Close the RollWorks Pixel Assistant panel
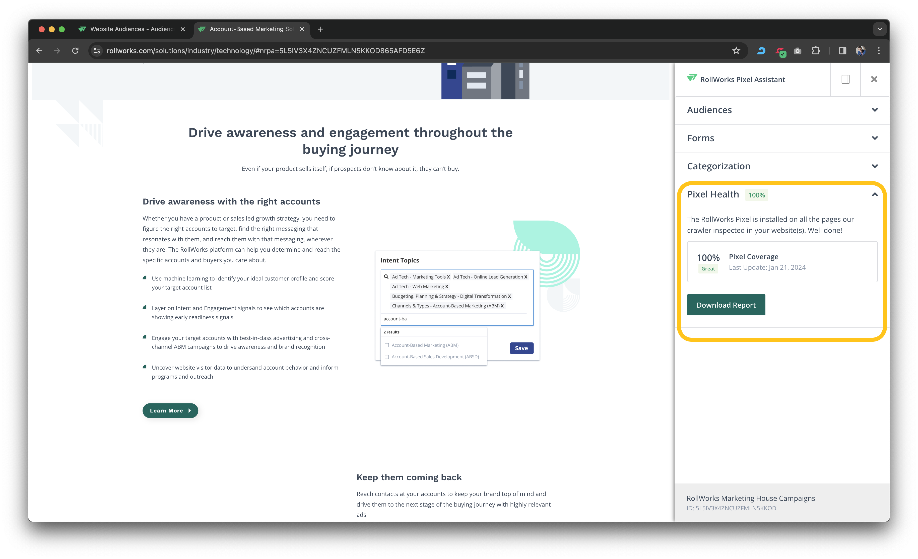918x559 pixels. (x=874, y=79)
